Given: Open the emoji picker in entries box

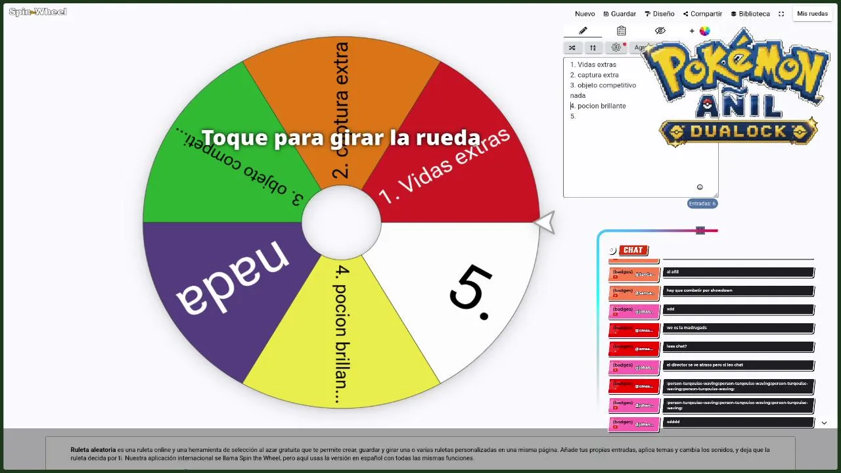Looking at the screenshot, I should [700, 187].
